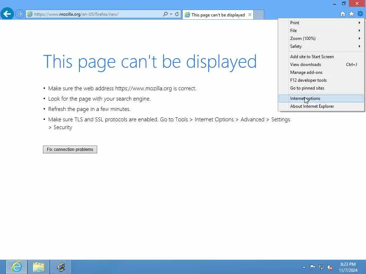
Task: Expand the Safety submenu
Action: pos(321,46)
